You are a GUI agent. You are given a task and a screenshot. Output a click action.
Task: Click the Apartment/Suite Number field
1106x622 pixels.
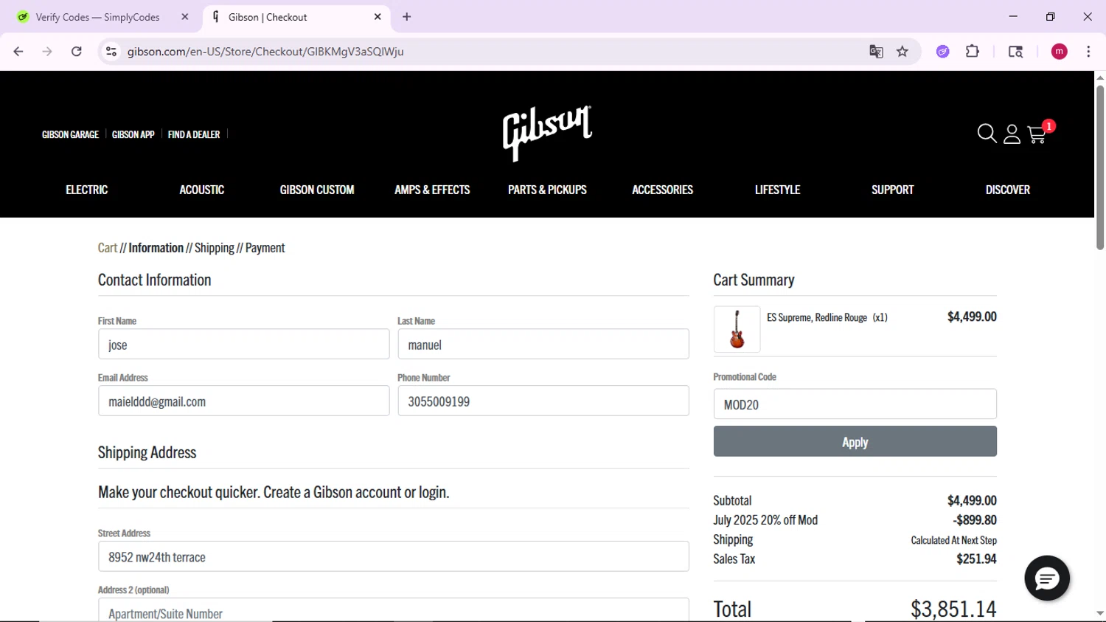tap(394, 610)
